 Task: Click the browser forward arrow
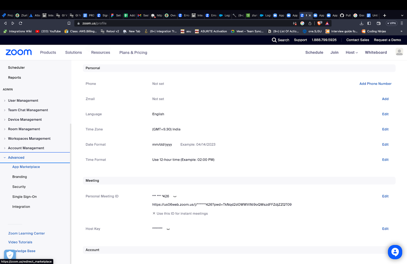tap(13, 23)
